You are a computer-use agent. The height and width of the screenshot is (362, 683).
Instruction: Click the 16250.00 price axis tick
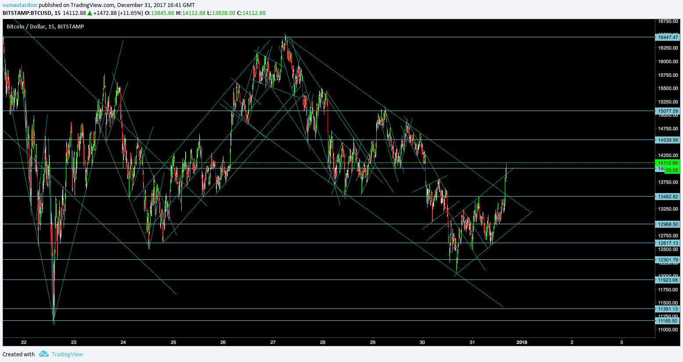pyautogui.click(x=668, y=48)
